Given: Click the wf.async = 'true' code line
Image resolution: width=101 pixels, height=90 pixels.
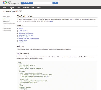Looking at the screenshot, I should (24, 79).
